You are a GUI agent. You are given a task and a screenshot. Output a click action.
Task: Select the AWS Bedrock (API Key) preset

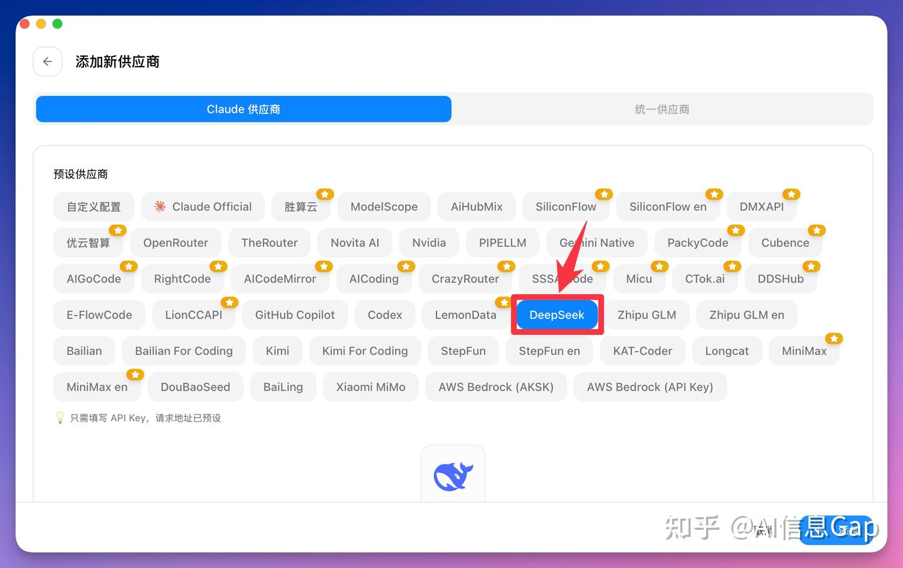(x=650, y=387)
